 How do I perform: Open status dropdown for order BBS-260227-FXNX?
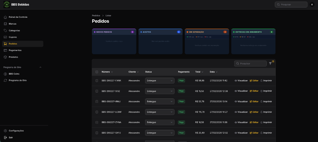coord(160,80)
